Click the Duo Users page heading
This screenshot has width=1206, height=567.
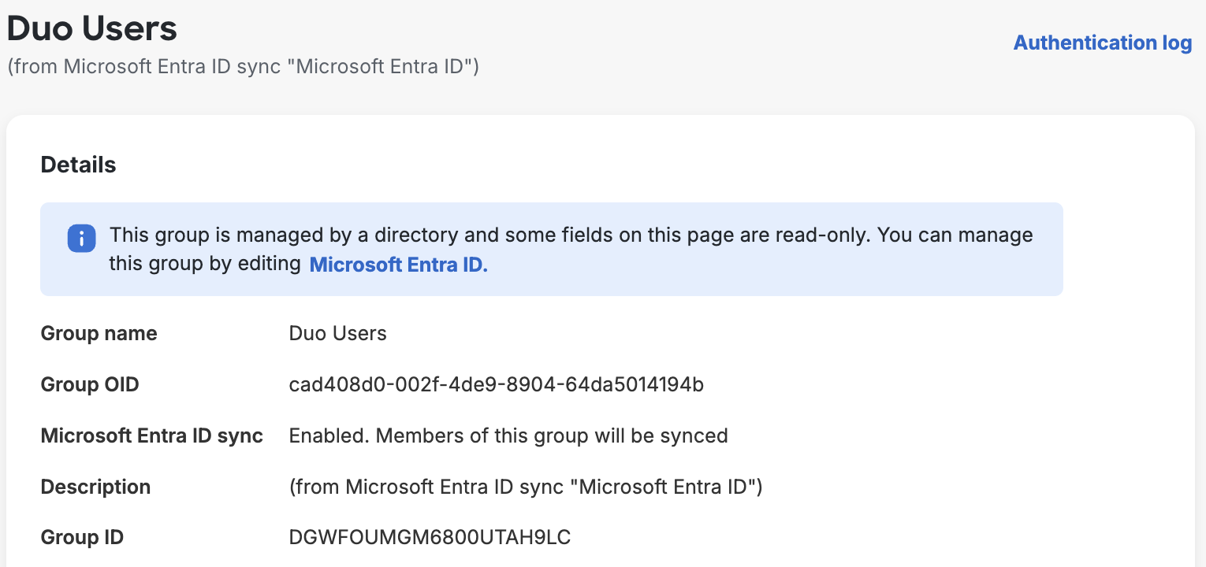click(91, 28)
